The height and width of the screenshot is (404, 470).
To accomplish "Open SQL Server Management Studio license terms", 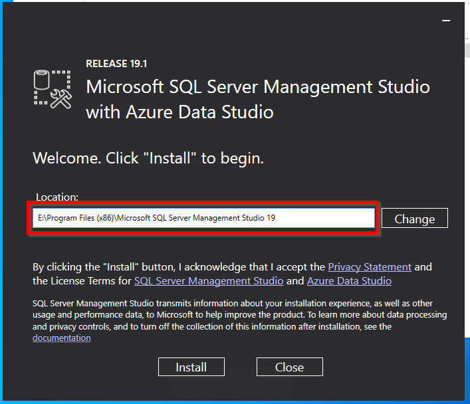I will (209, 281).
